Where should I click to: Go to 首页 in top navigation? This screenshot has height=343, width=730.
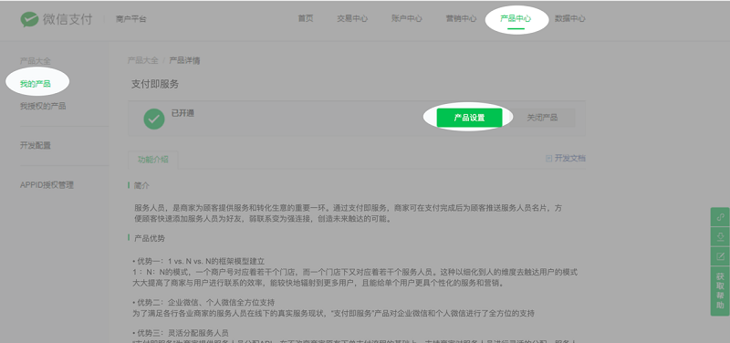[306, 18]
